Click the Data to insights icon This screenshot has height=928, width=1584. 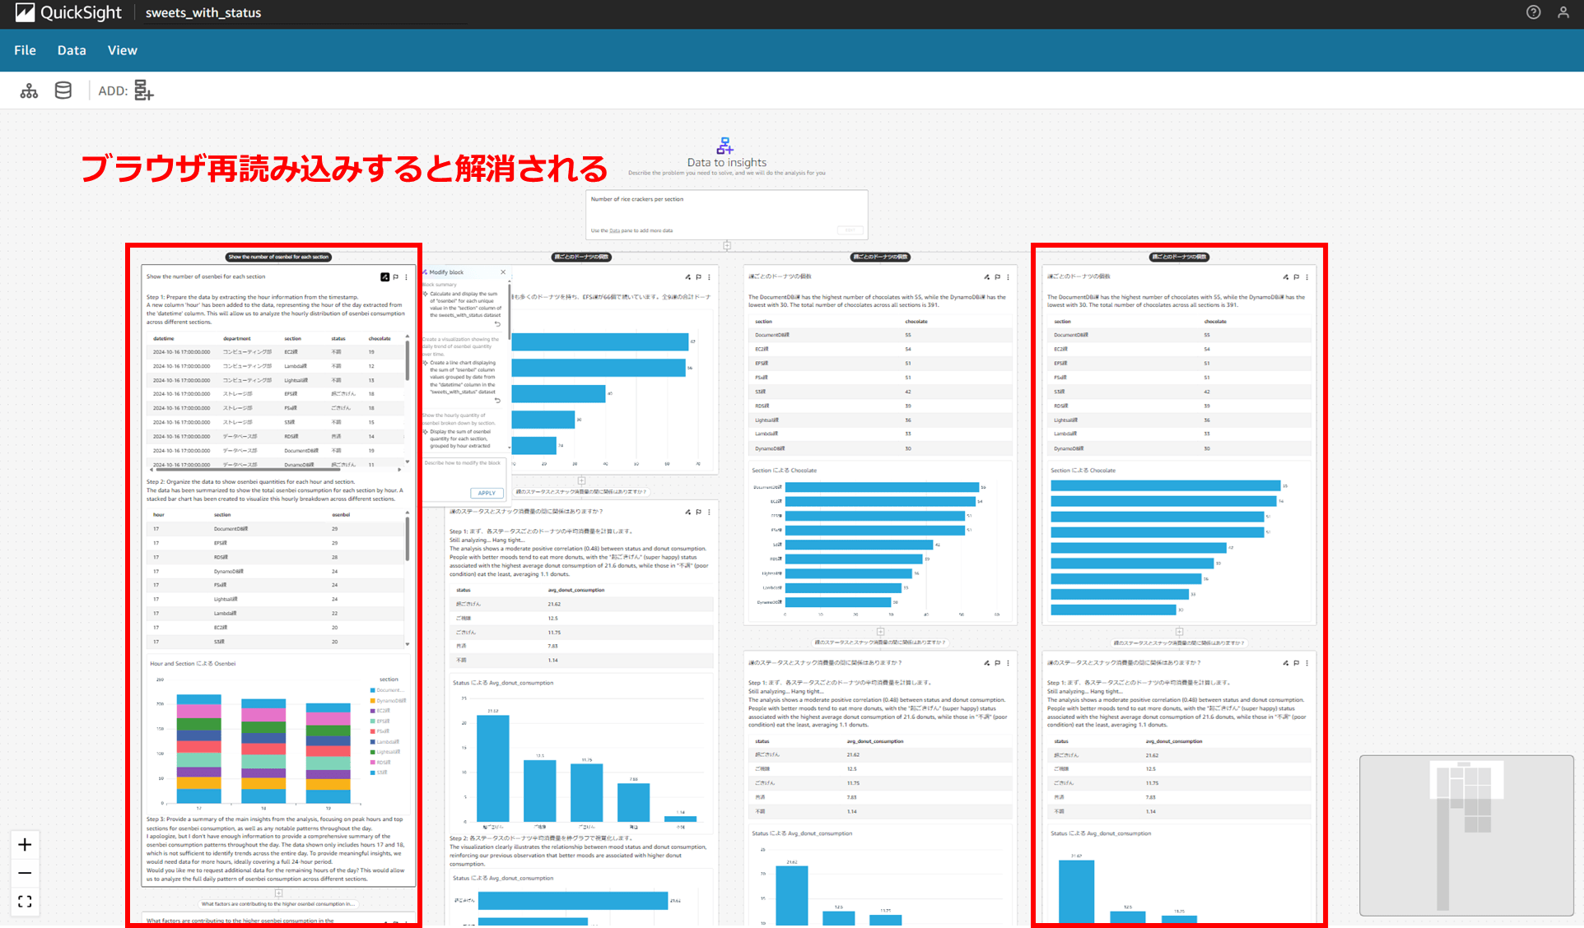724,146
